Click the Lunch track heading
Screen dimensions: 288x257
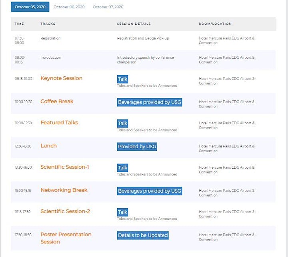click(x=49, y=145)
